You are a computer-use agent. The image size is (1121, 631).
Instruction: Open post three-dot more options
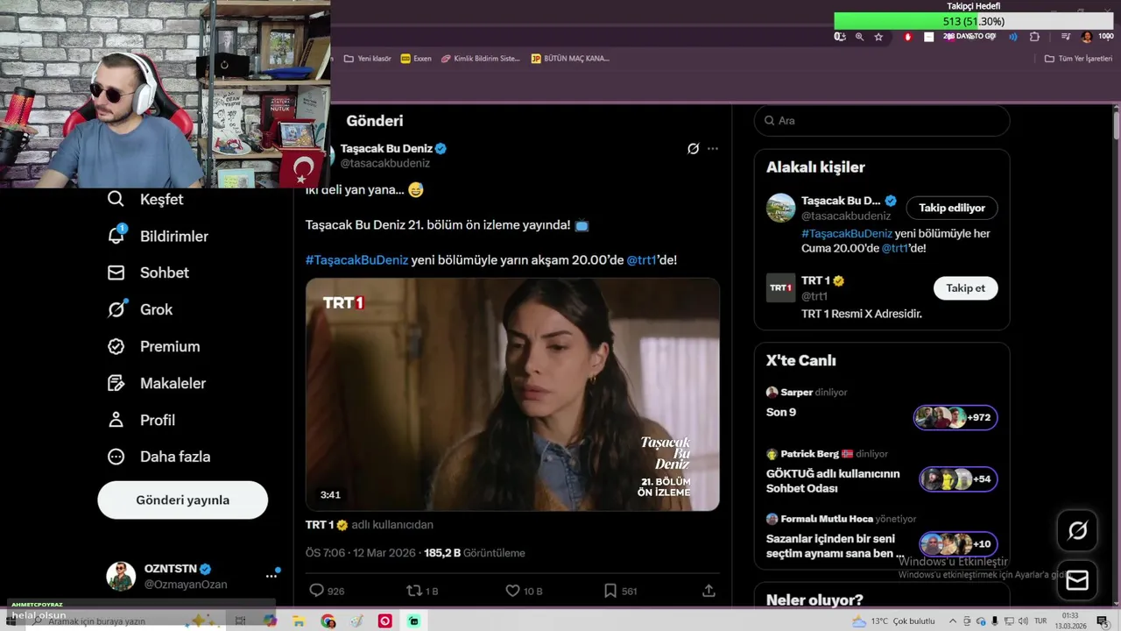pos(713,149)
